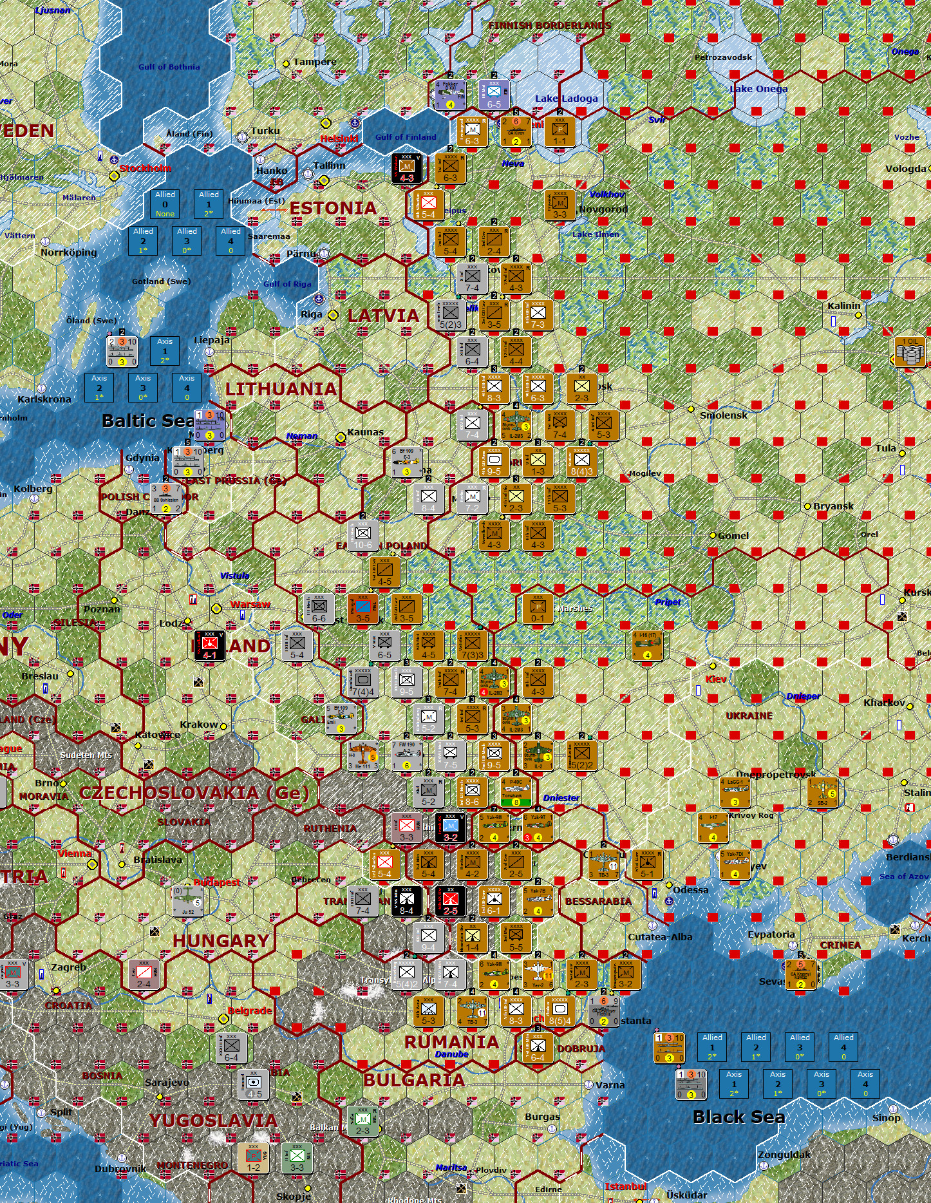This screenshot has width=931, height=1203.
Task: Select the CA Kirov cruiser counter
Action: pos(516,131)
